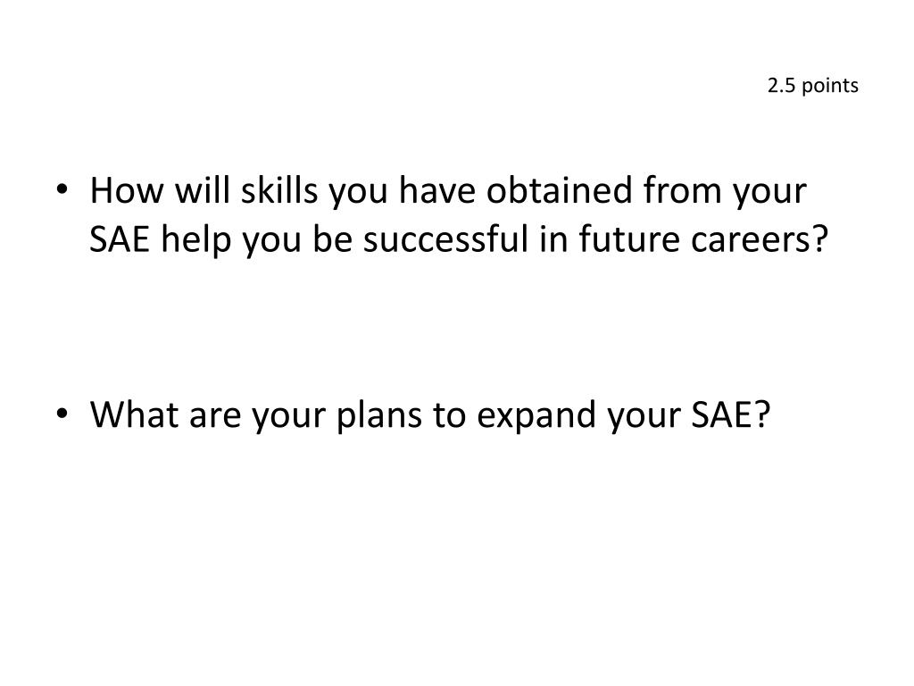Select the first bullet point marker
This screenshot has width=914, height=686.
pyautogui.click(x=62, y=189)
